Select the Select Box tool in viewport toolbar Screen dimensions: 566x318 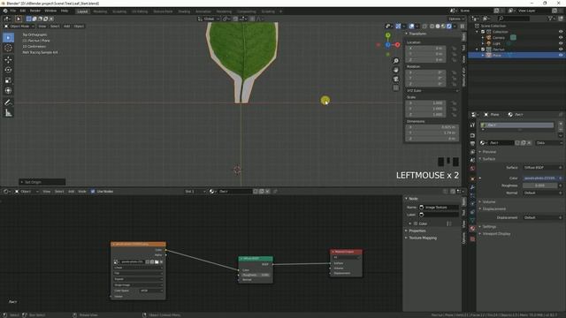click(8, 37)
